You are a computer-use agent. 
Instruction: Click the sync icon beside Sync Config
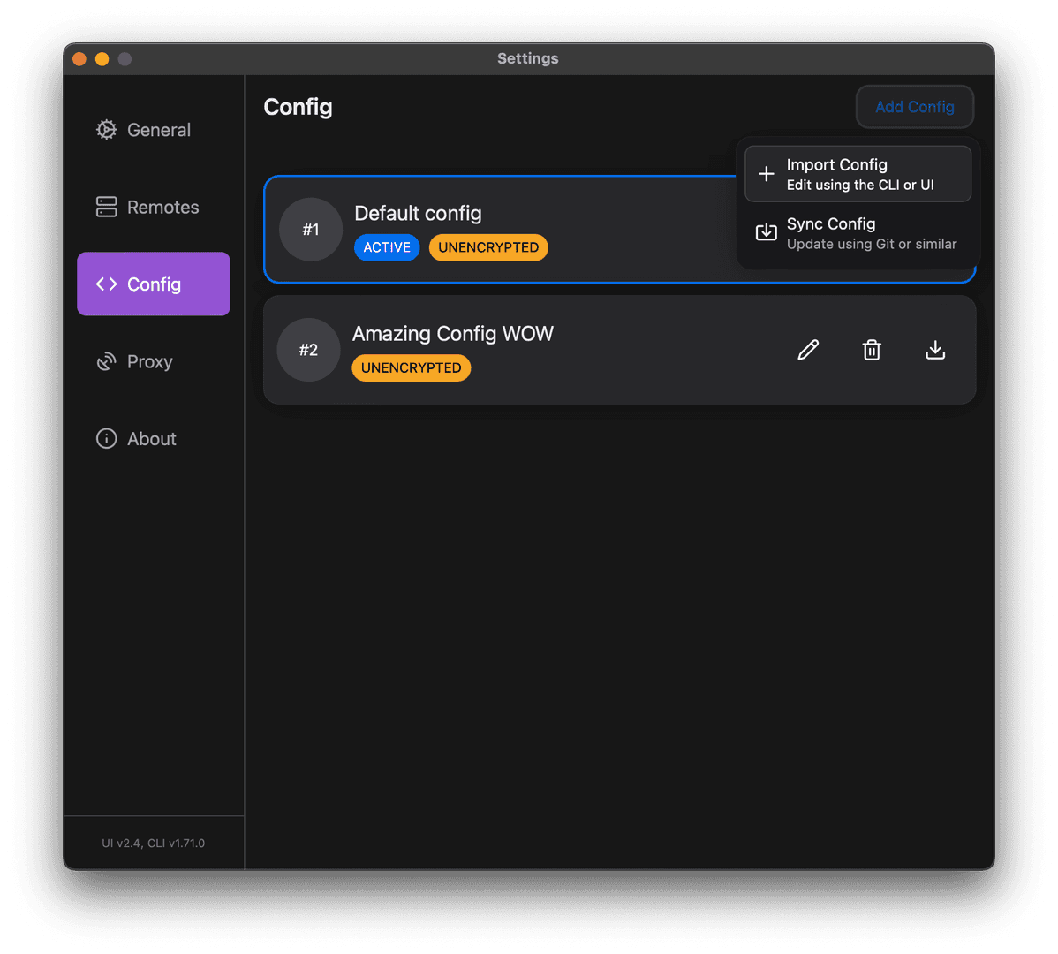(x=765, y=232)
